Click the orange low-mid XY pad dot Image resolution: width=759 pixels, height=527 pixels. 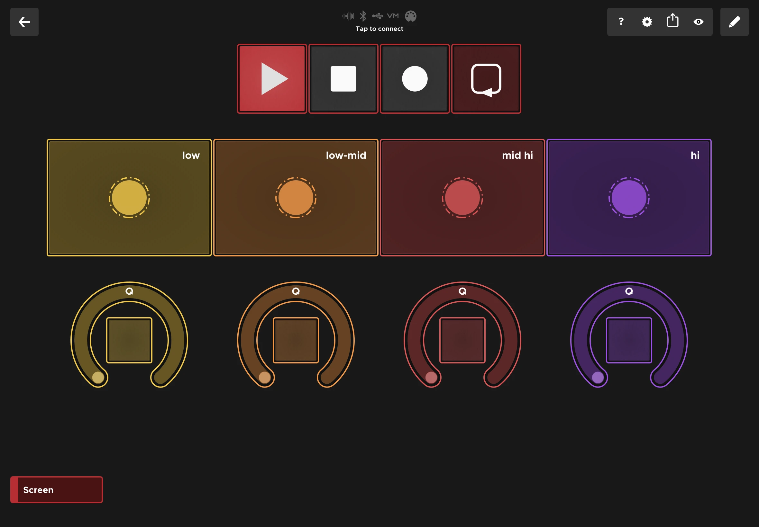tap(296, 197)
